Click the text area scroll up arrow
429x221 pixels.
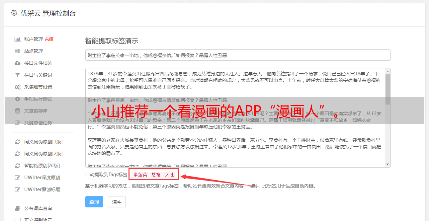[x=387, y=71]
